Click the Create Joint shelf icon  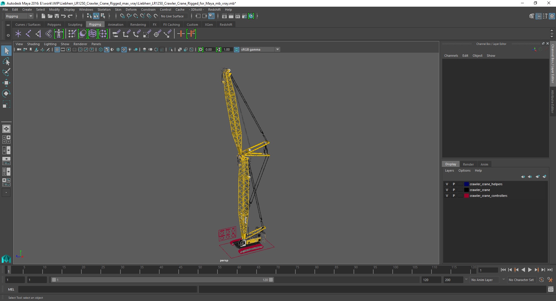[x=28, y=34]
